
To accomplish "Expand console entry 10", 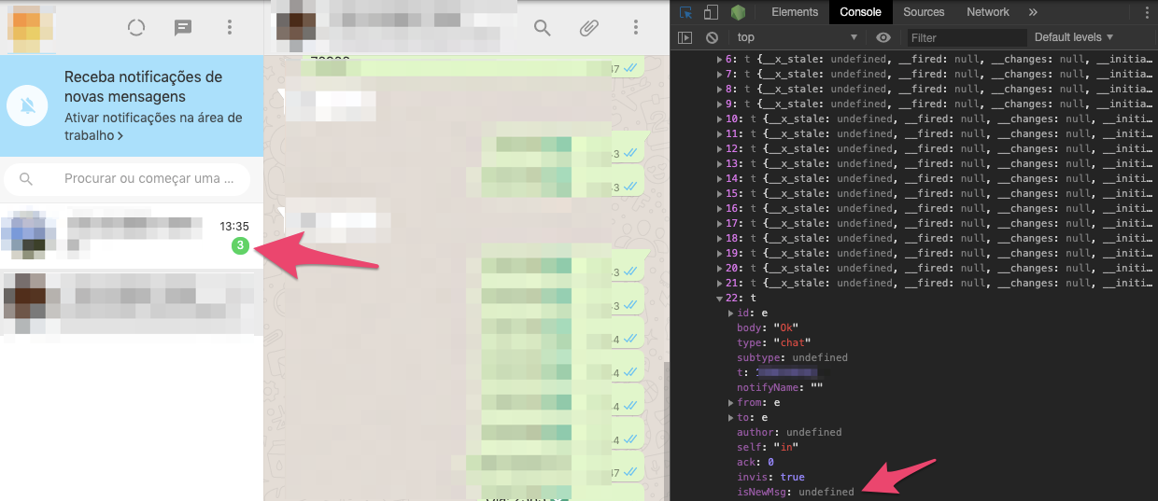I will click(x=719, y=119).
